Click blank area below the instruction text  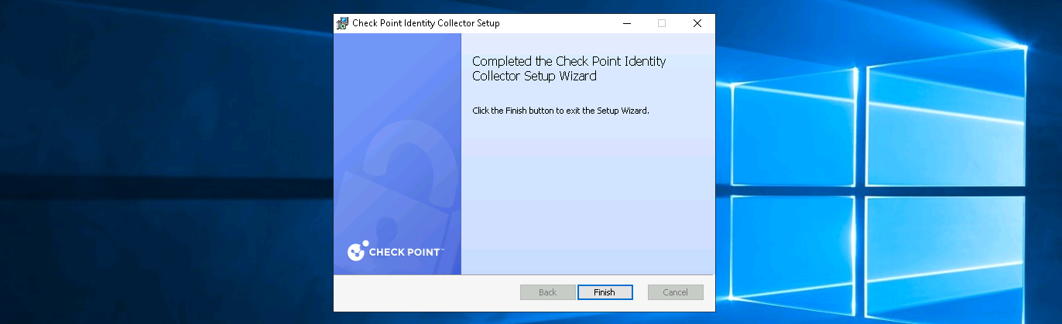point(588,193)
